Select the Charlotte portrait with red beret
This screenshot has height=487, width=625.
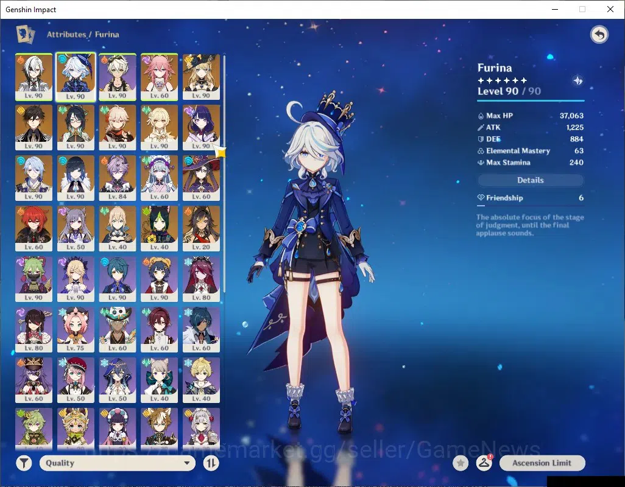(76, 380)
